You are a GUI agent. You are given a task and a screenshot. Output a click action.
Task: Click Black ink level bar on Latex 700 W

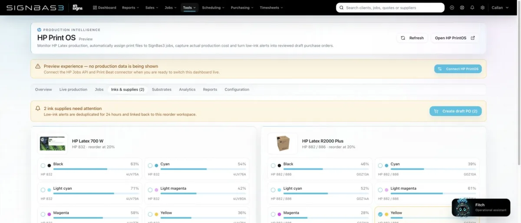coord(96,169)
